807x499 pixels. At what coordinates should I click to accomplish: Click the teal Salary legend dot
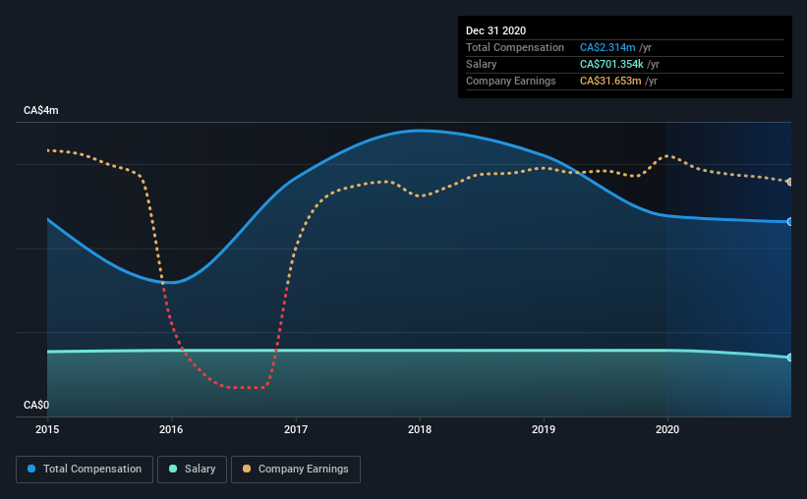click(x=173, y=469)
